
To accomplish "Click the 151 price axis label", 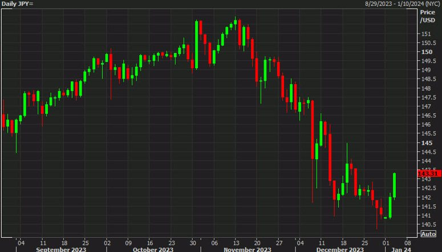I will (426, 34).
